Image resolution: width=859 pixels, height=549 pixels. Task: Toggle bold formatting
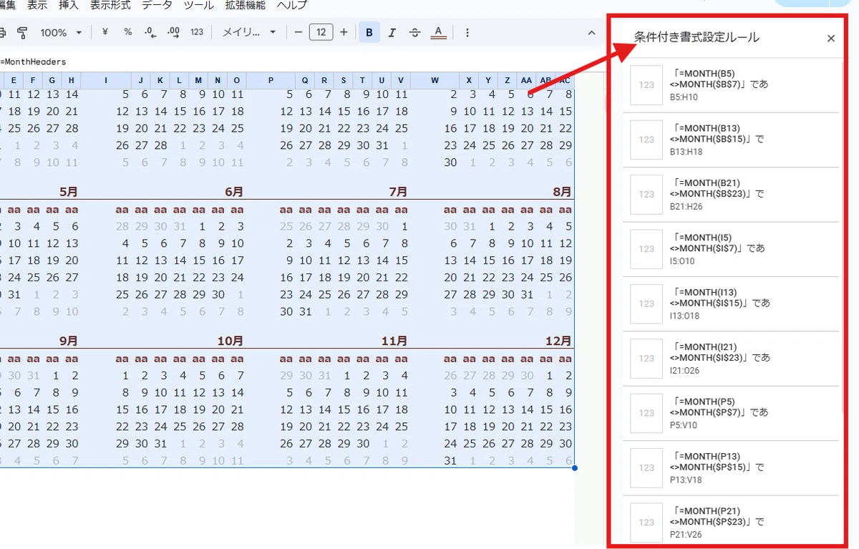click(x=369, y=32)
